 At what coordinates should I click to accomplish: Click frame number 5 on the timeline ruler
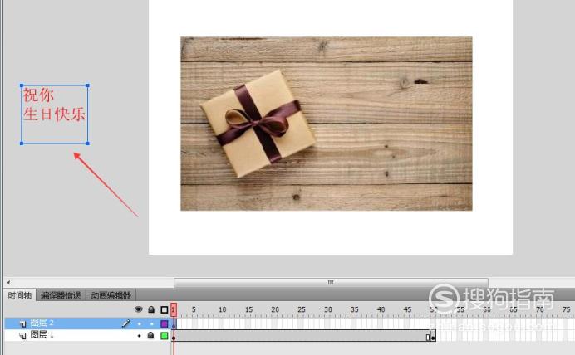pos(194,309)
